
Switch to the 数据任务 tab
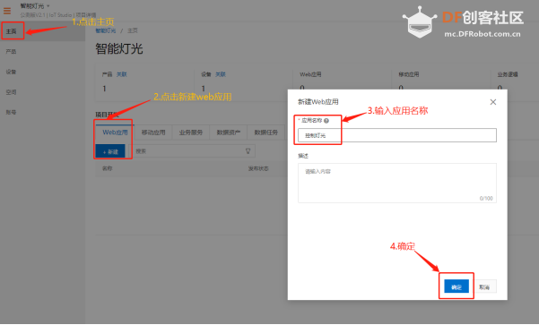coord(265,133)
